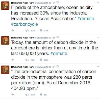Viewport: 101px width, 99px height.
Task: Reply to the ocean acidity tweet
Action: (x=13, y=31)
